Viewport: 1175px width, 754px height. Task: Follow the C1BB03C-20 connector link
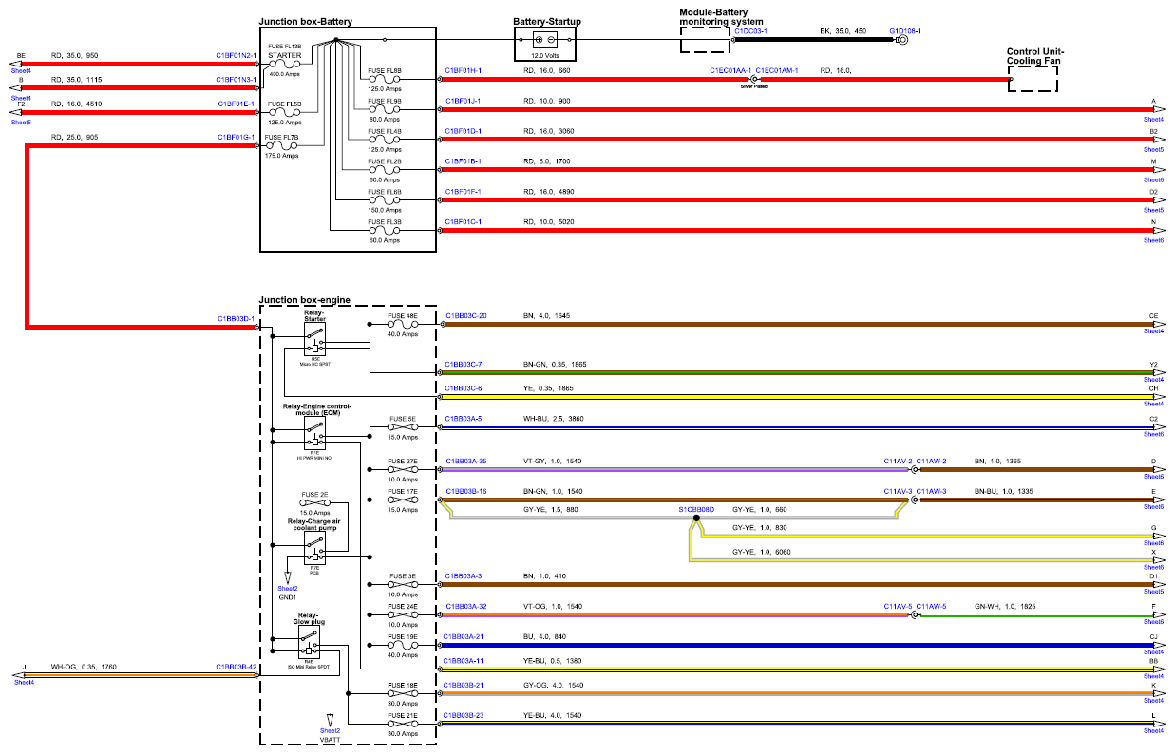click(465, 315)
